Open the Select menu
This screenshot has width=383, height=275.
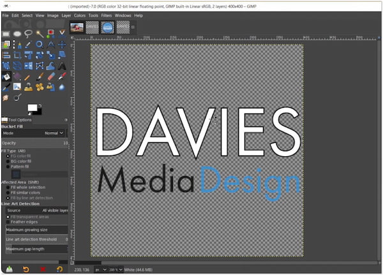pos(27,15)
